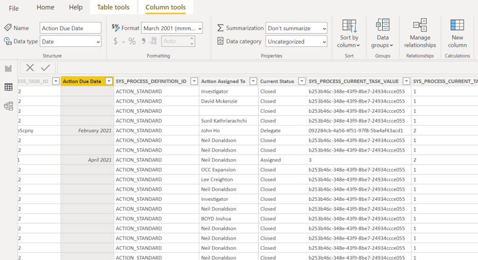Image resolution: width=478 pixels, height=260 pixels.
Task: Click the Name field Action Due Date
Action: [x=71, y=28]
